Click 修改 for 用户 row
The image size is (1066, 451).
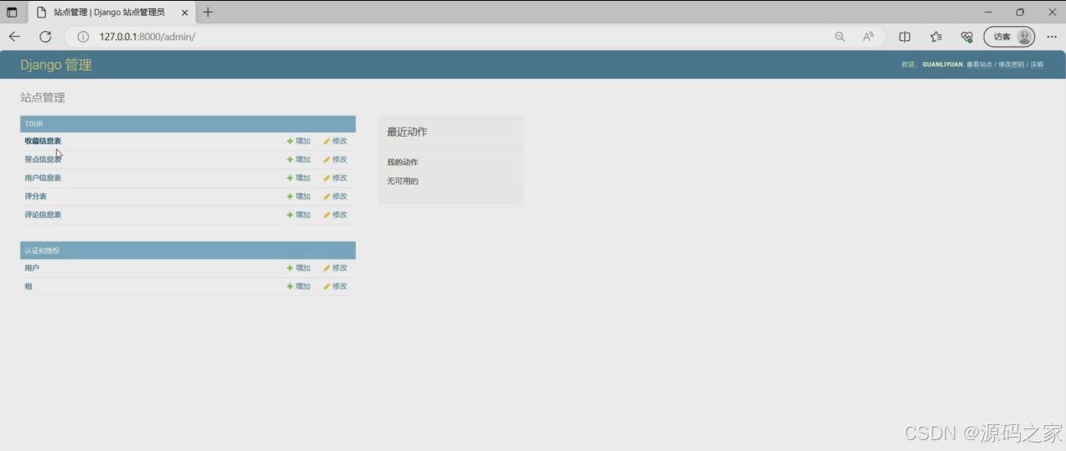coord(335,268)
